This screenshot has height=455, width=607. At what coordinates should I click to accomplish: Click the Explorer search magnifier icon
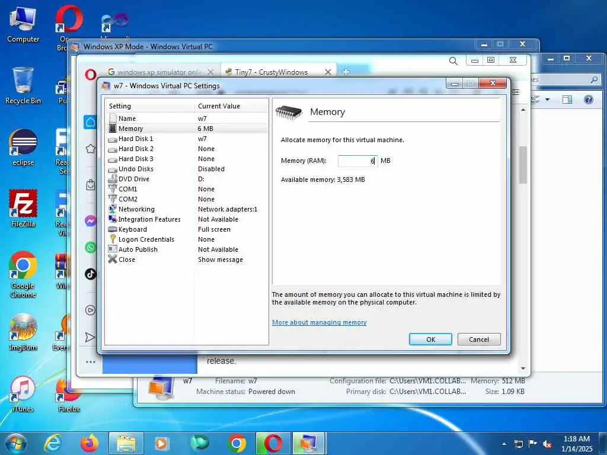coord(594,80)
